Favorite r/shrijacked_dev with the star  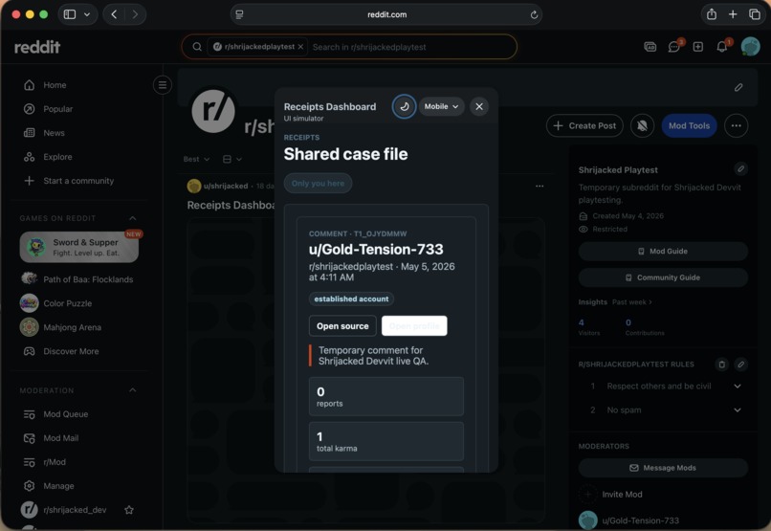click(129, 510)
